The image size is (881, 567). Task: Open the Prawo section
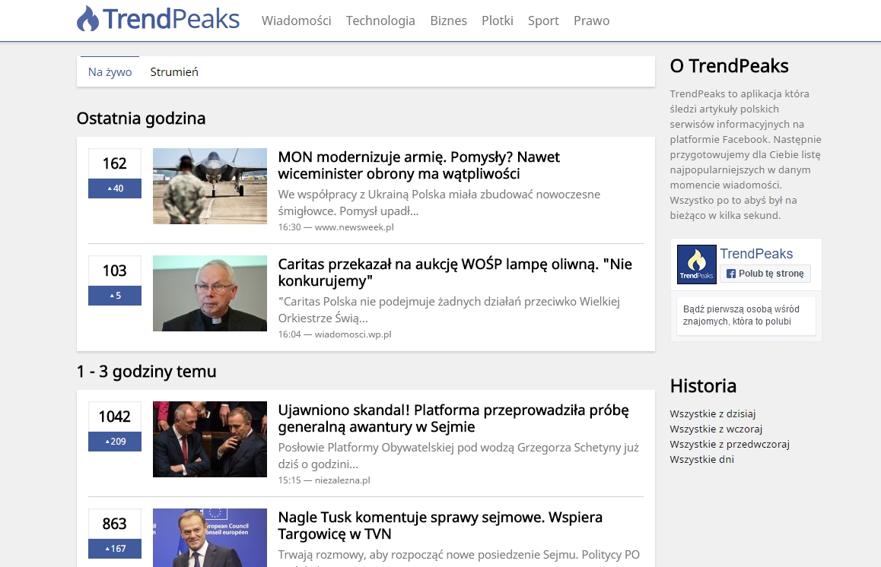pyautogui.click(x=592, y=21)
